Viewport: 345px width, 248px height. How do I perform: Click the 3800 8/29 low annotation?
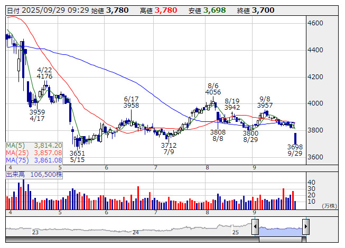pos(250,137)
